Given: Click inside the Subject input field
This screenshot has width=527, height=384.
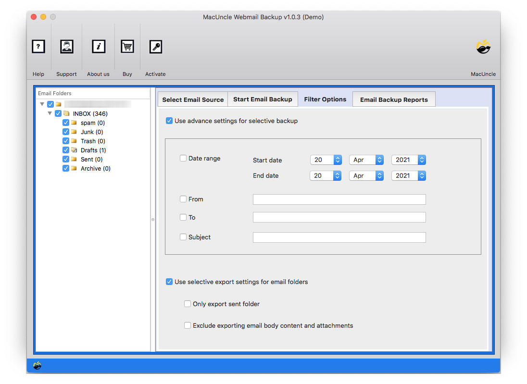Looking at the screenshot, I should pos(339,237).
